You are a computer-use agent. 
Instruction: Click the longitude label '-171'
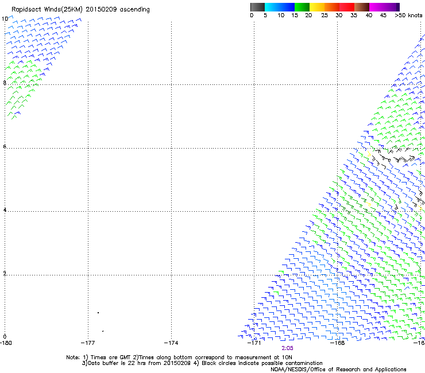coord(254,343)
